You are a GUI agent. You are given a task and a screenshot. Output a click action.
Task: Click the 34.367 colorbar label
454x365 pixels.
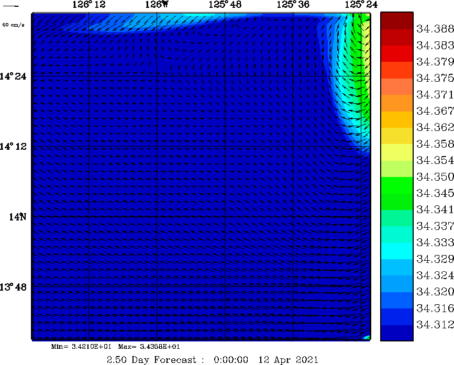(x=435, y=111)
